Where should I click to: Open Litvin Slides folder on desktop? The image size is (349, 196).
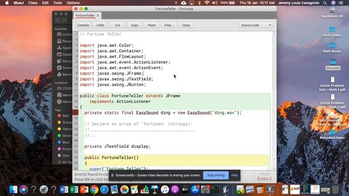(332, 32)
